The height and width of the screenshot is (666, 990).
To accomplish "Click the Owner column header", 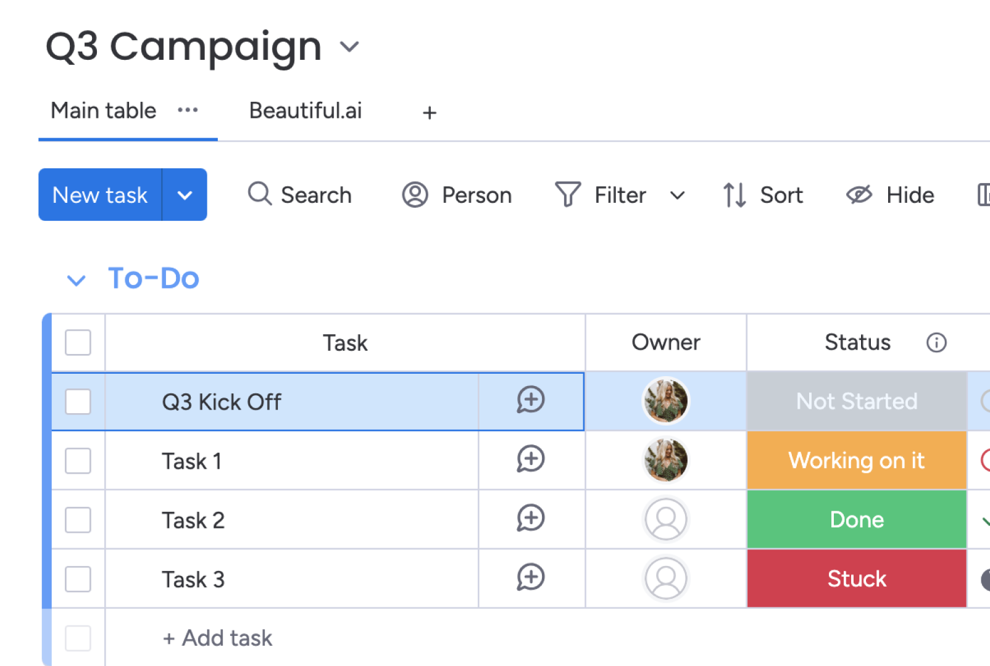I will click(x=666, y=342).
